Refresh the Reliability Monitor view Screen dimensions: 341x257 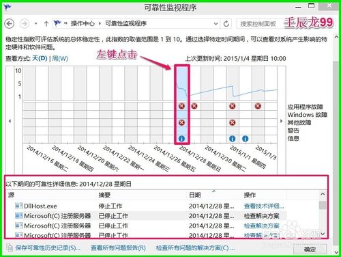coord(226,23)
